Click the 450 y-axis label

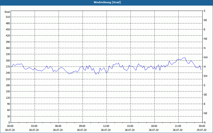coord(8,30)
